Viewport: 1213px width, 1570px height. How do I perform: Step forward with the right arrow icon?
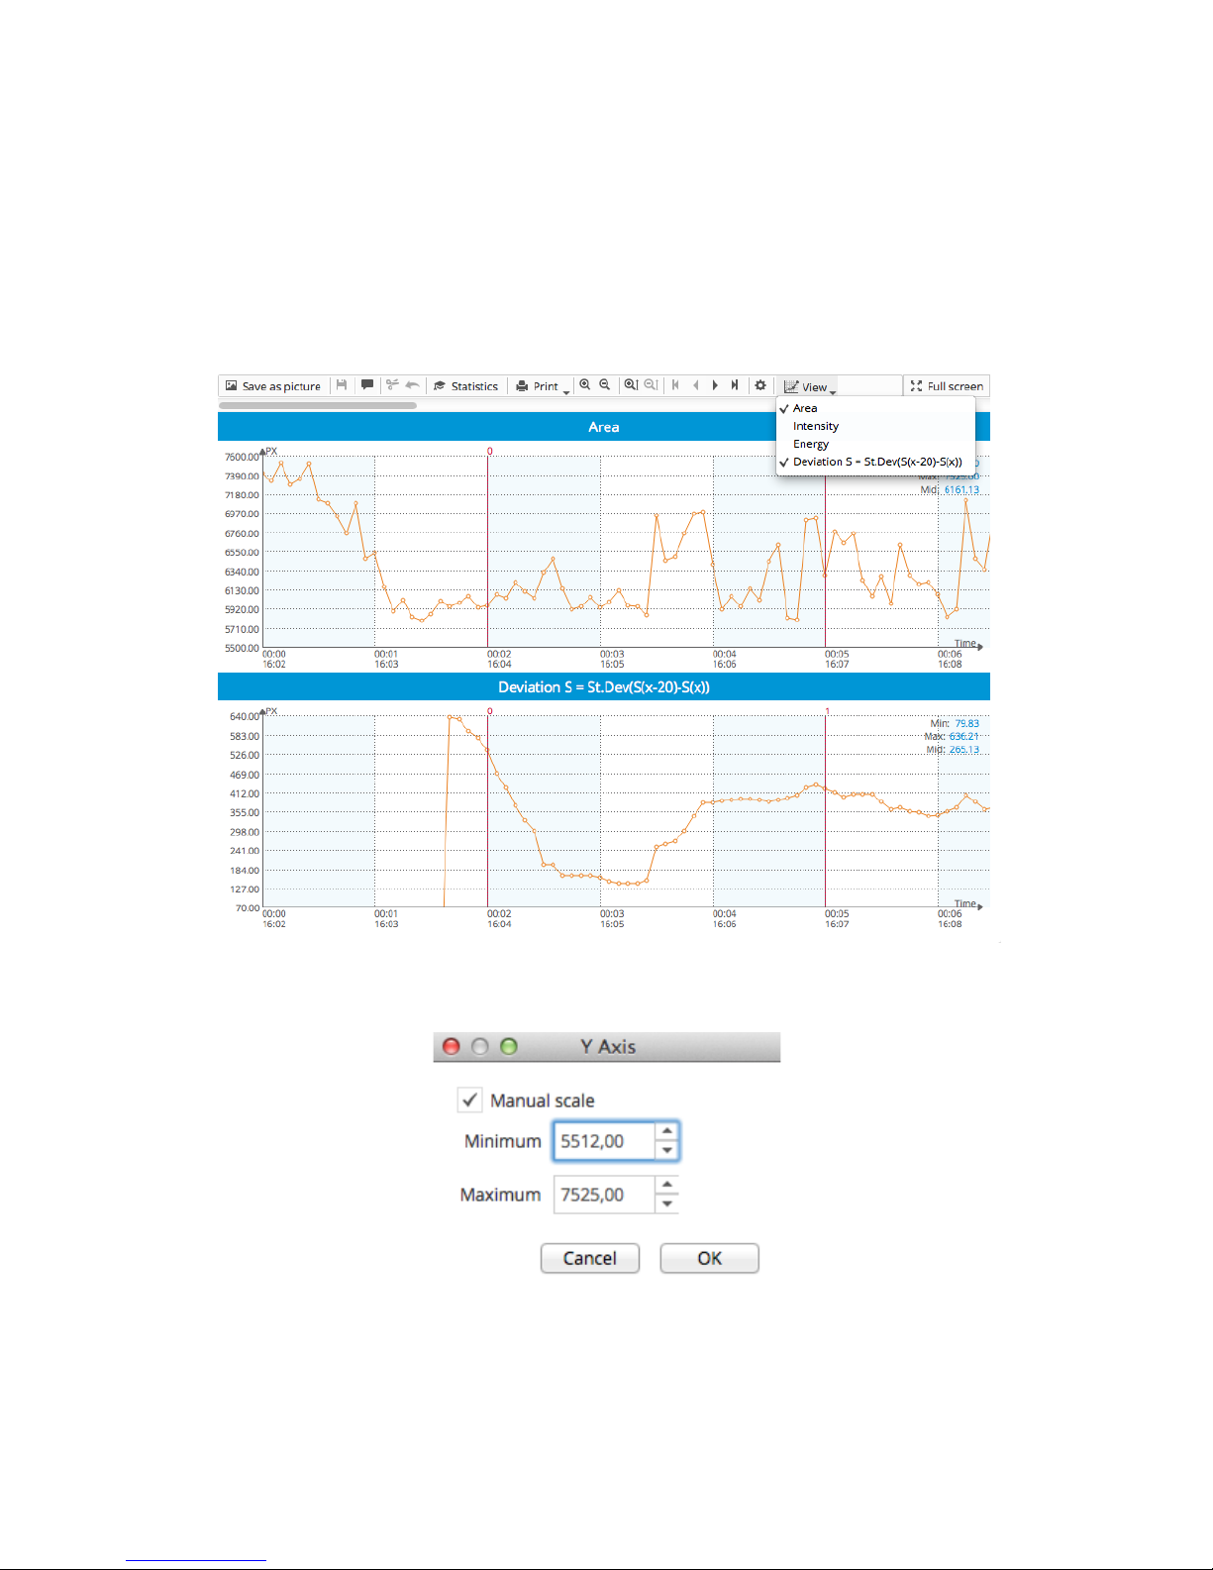(715, 385)
